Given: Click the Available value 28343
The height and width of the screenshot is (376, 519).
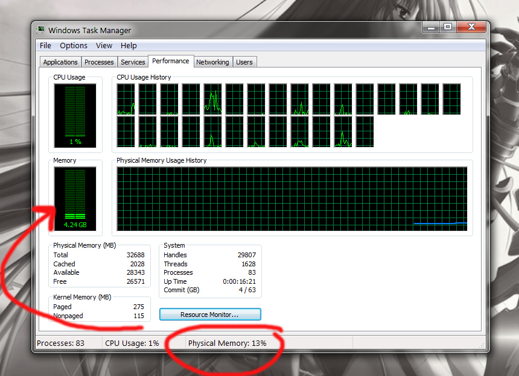Looking at the screenshot, I should pos(135,272).
